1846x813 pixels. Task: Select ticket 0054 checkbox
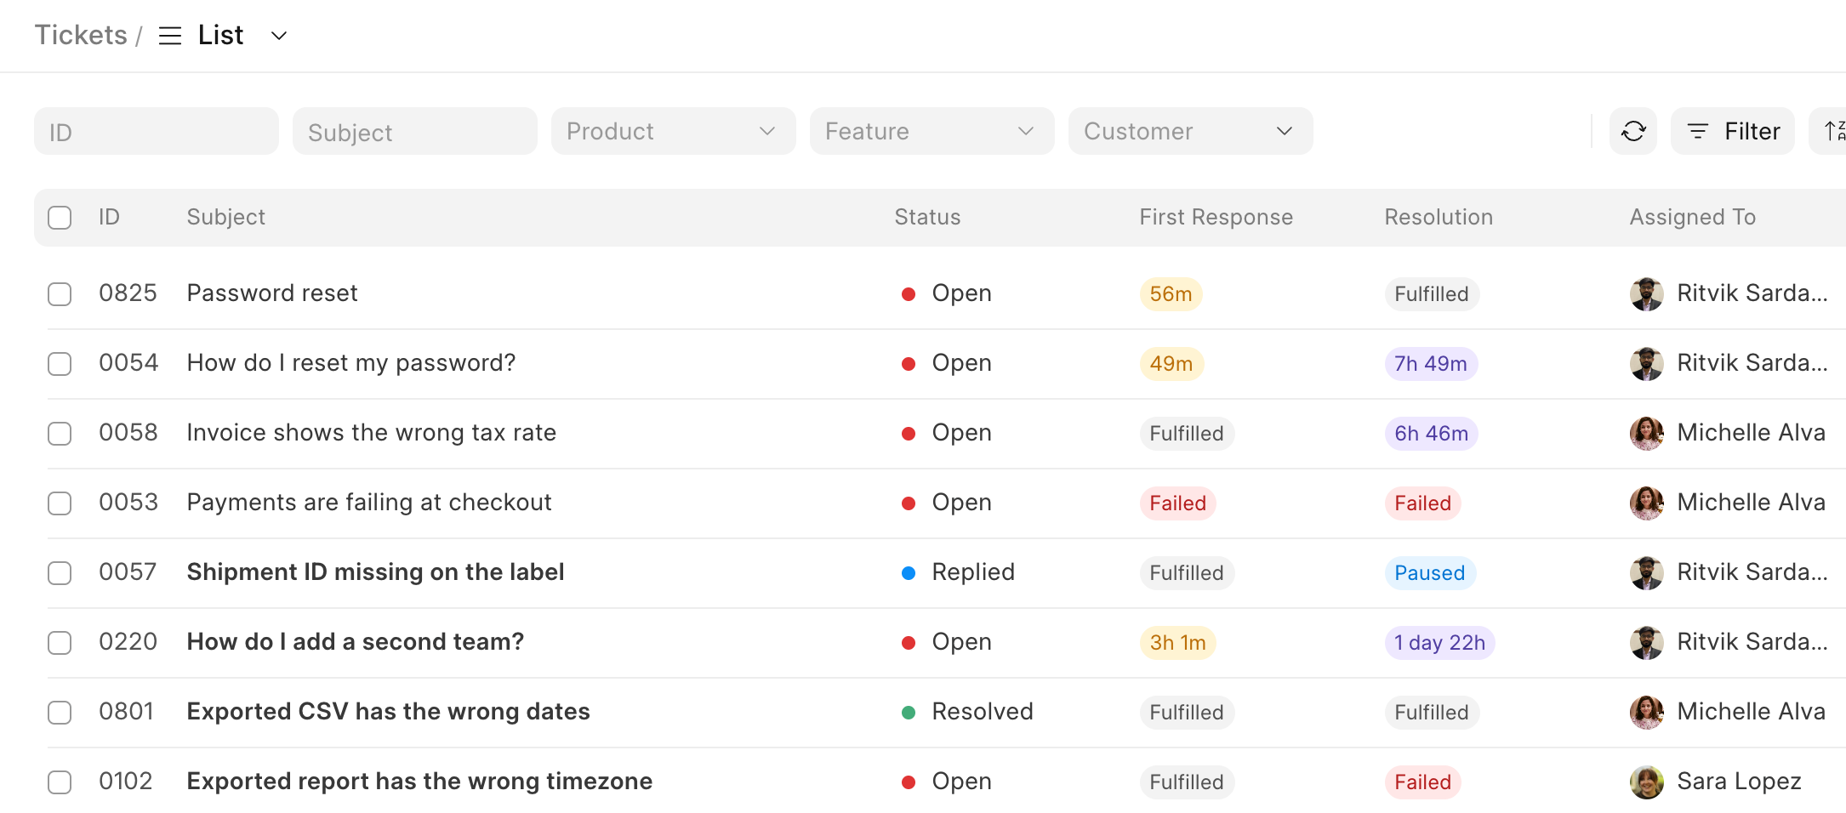[x=60, y=364]
